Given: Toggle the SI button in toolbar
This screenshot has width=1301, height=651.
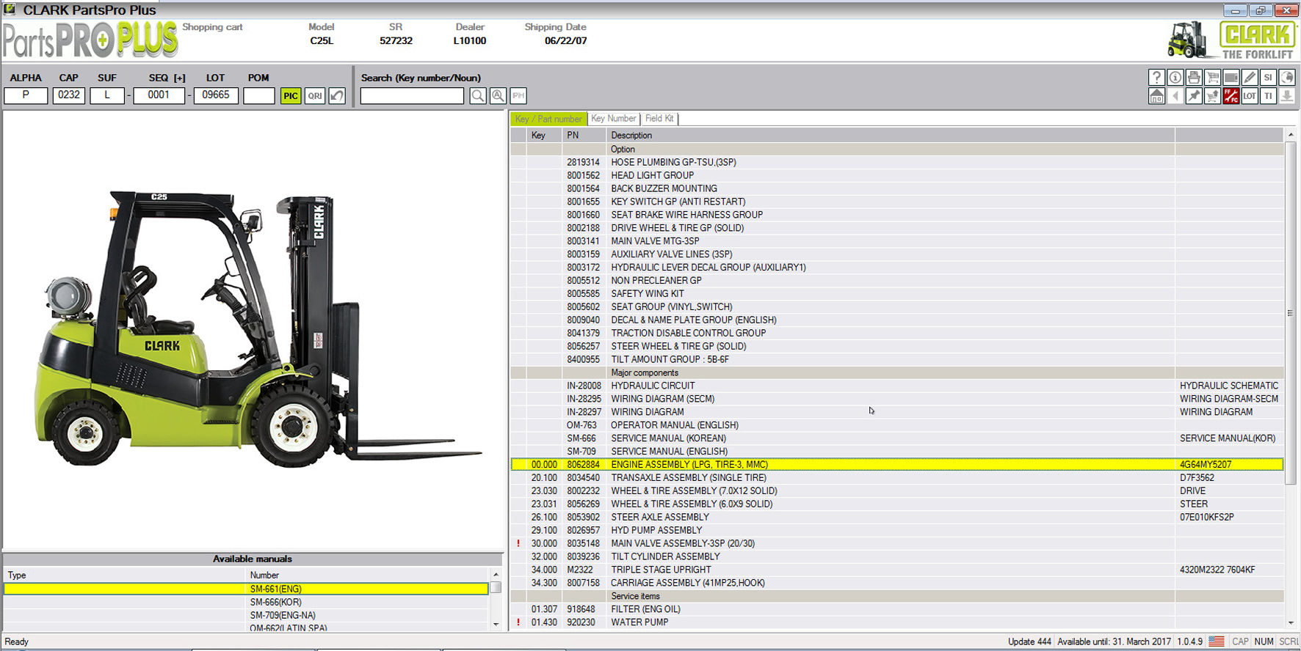Looking at the screenshot, I should click(1268, 77).
